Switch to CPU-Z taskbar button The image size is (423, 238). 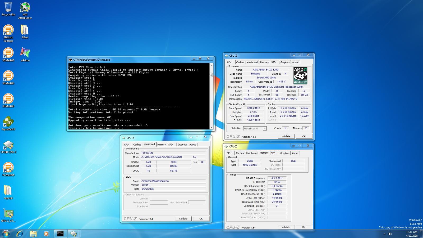tap(73, 234)
